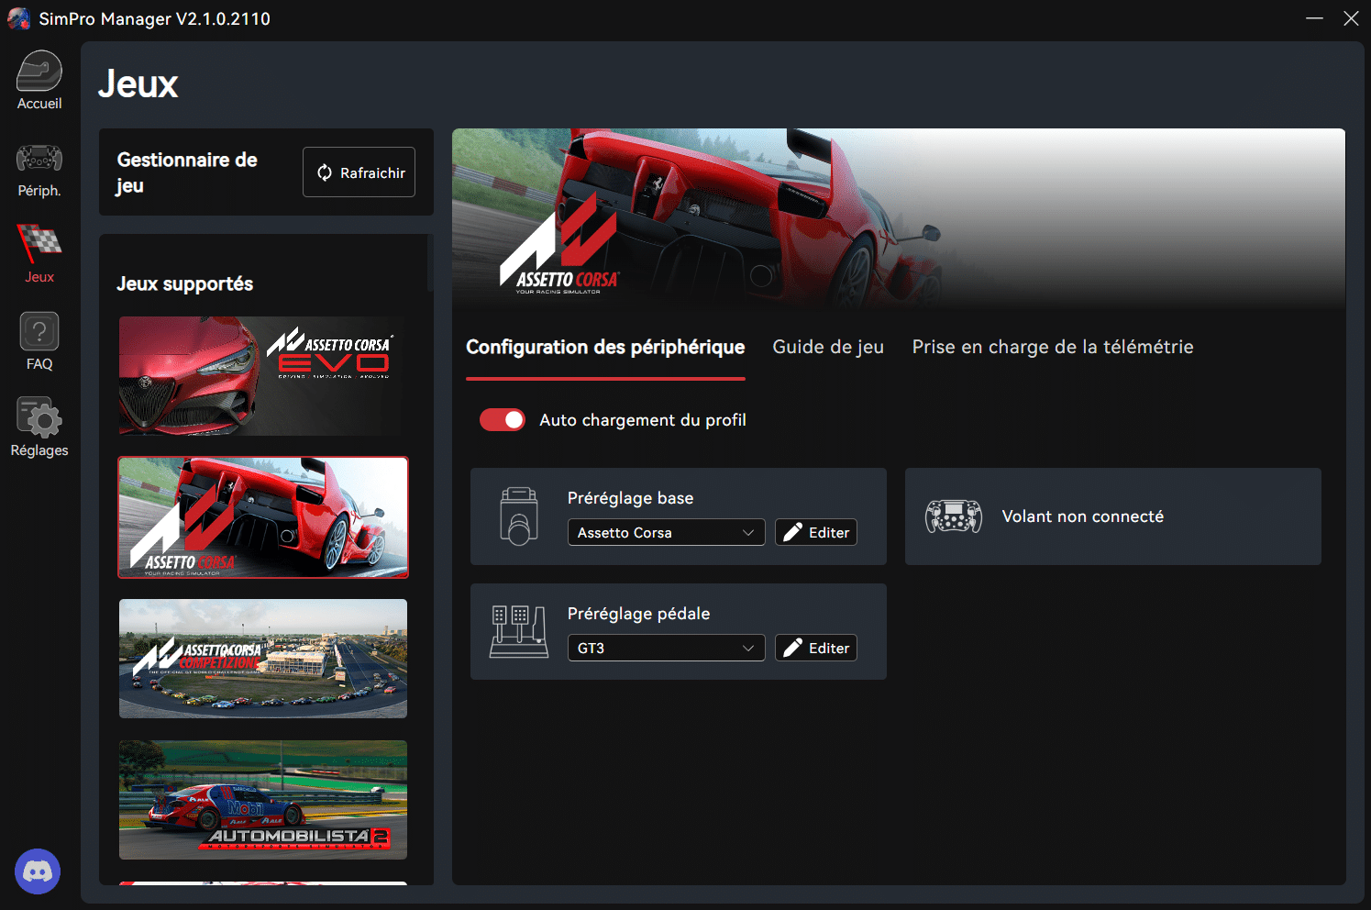1371x910 pixels.
Task: Select Automobilista 2 game thumbnail
Action: pyautogui.click(x=263, y=800)
